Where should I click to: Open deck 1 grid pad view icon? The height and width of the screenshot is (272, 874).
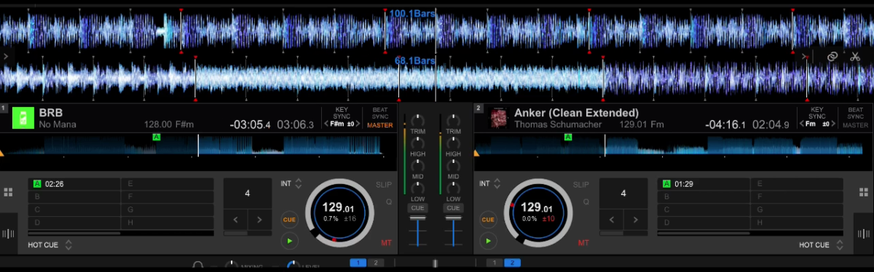8,193
